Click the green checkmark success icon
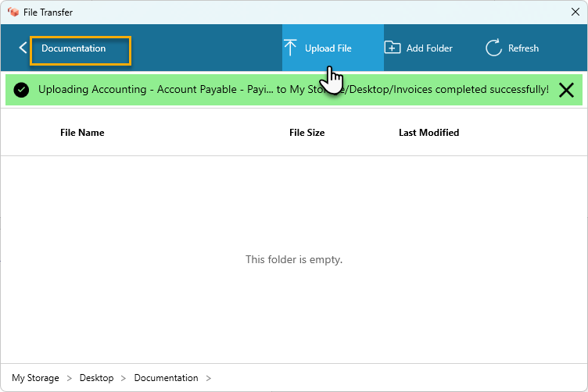The image size is (588, 392). 21,90
